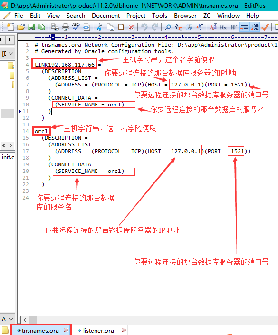This screenshot has height=335, width=278.
Task: Click CONNECT_DATA on line 19
Action: (x=71, y=164)
